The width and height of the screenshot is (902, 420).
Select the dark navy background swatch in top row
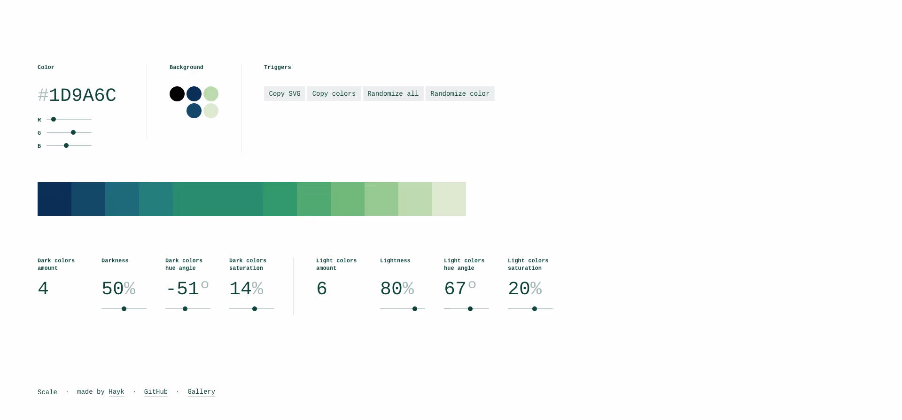194,94
